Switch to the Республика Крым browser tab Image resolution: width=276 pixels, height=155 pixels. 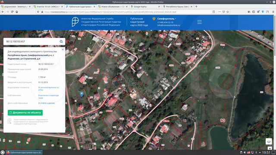(177, 6)
